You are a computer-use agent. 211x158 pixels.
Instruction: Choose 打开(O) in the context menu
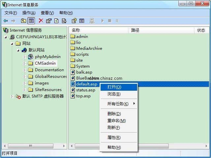(119, 87)
